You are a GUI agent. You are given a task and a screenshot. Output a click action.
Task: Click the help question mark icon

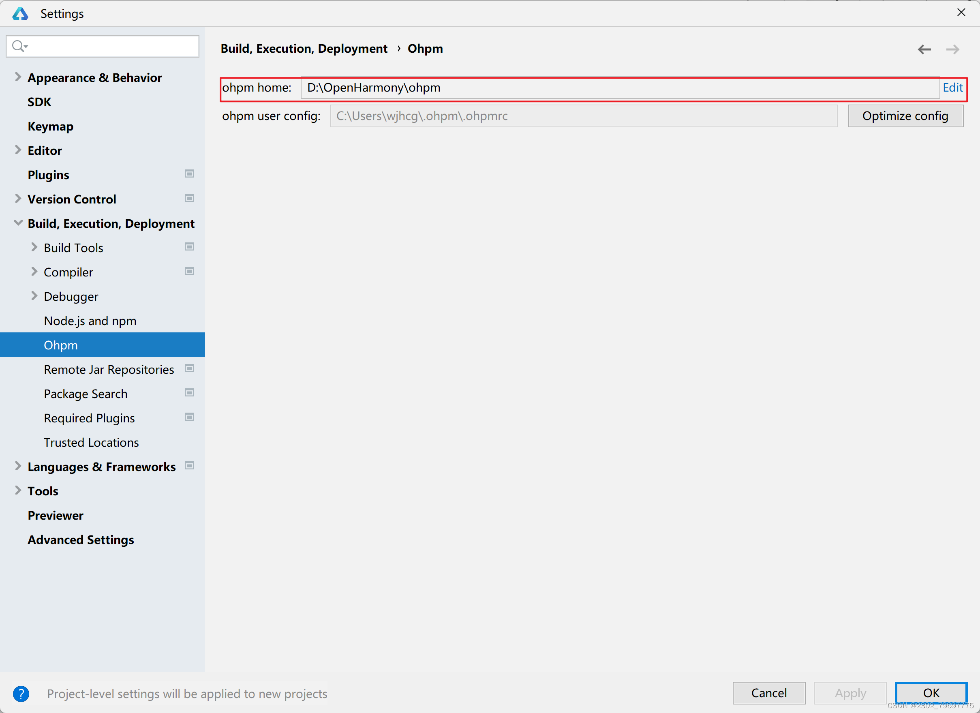(21, 694)
